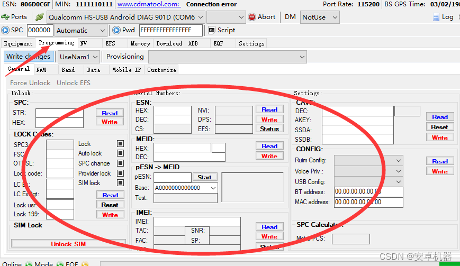
Task: Toggle the Provider lock checkbox
Action: [x=120, y=173]
